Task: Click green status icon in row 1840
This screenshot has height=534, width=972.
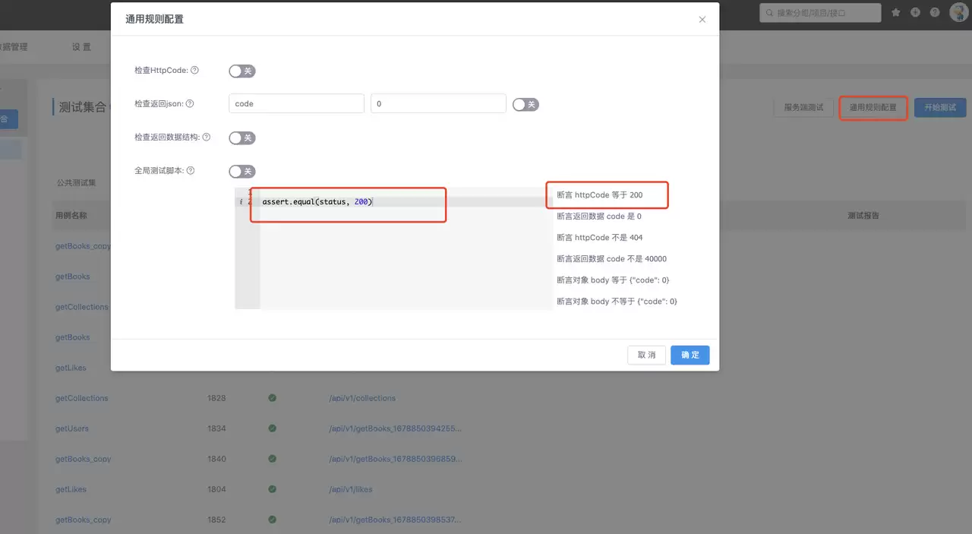Action: pos(272,459)
